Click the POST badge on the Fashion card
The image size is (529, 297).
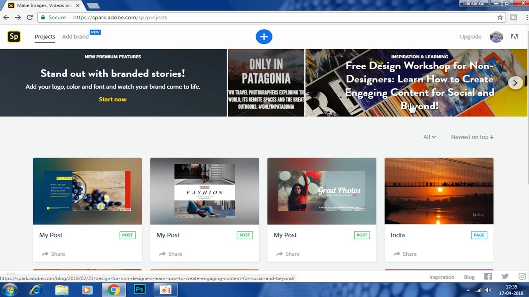[x=245, y=235]
